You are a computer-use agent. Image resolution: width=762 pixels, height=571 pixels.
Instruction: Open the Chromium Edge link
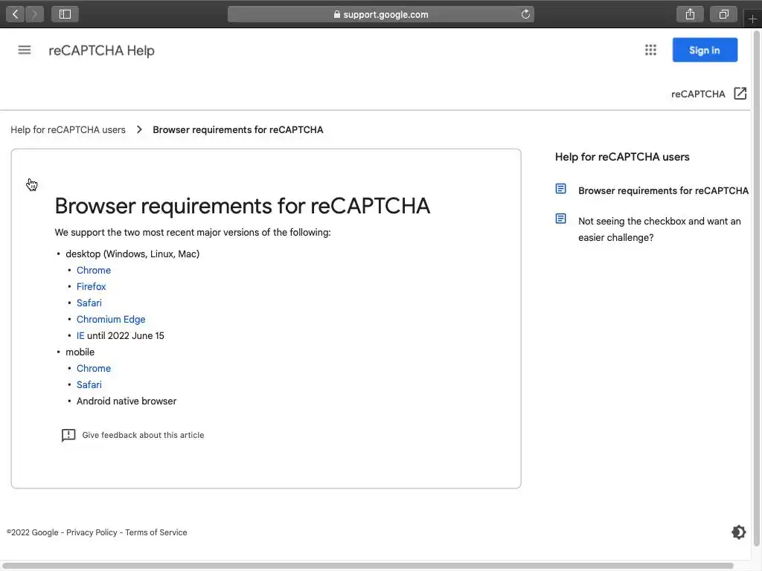coord(111,320)
